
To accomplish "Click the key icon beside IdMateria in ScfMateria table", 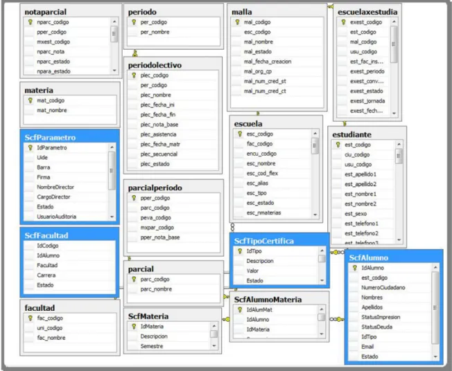I will coord(134,327).
